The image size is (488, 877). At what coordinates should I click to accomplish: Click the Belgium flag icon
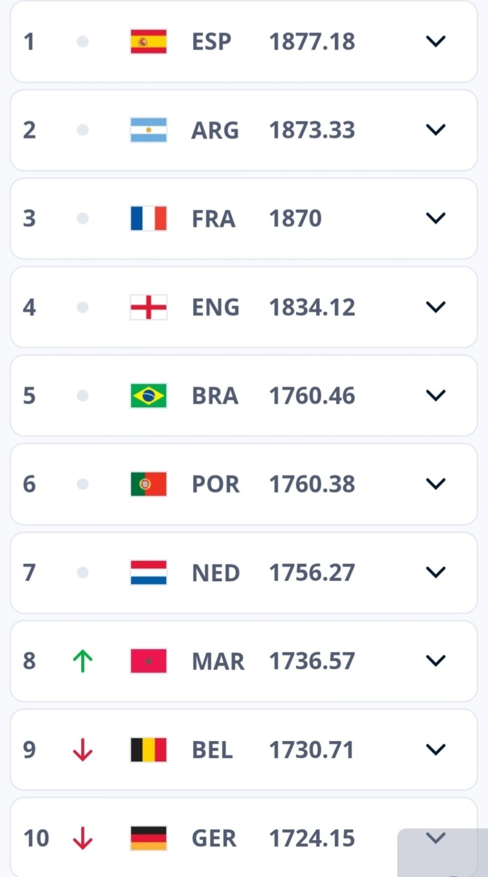pyautogui.click(x=148, y=750)
